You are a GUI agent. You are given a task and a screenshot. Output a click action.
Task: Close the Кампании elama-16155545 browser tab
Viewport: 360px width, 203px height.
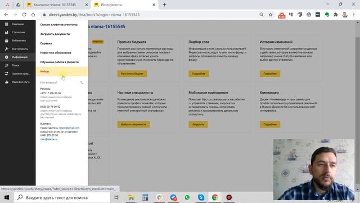(x=87, y=5)
